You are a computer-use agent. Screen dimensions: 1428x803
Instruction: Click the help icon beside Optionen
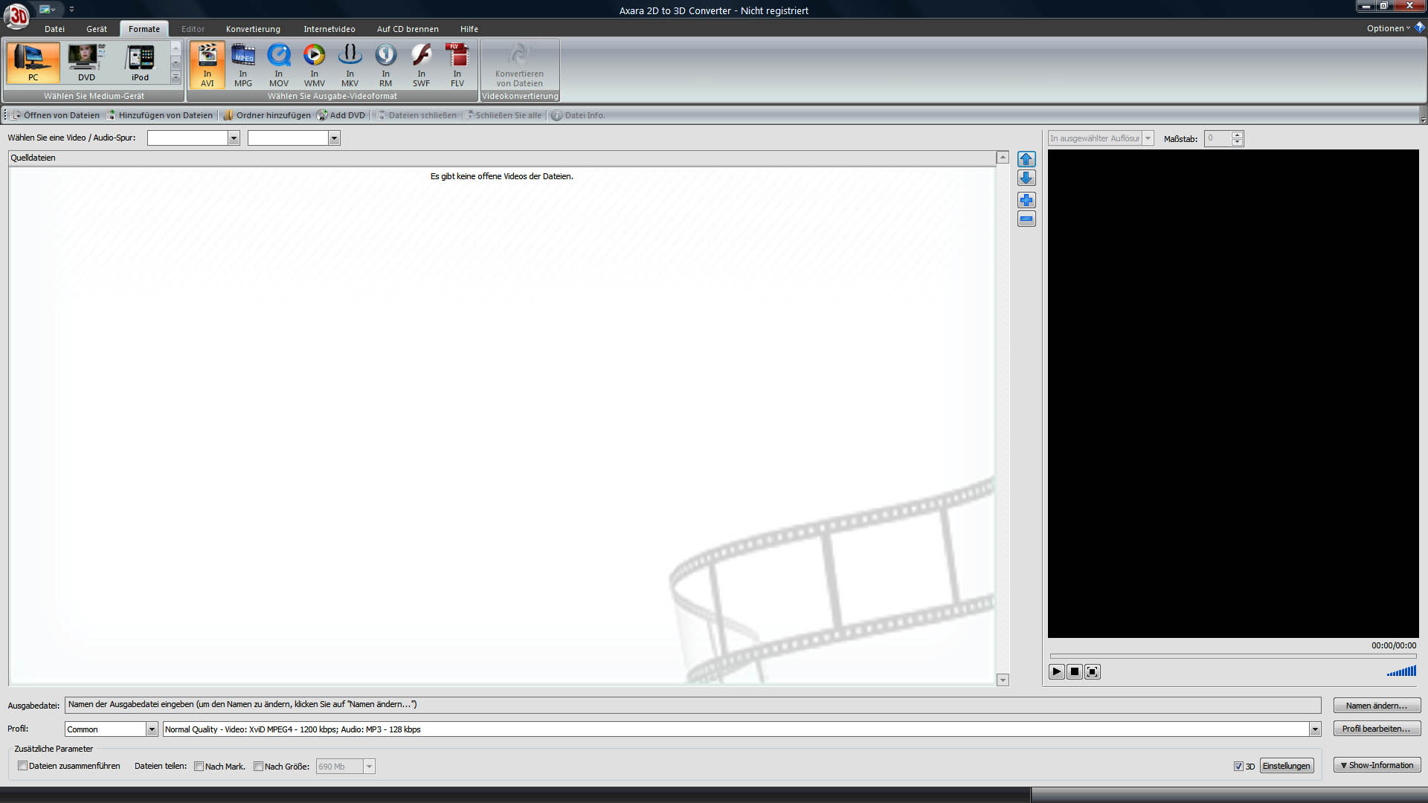click(x=1420, y=28)
